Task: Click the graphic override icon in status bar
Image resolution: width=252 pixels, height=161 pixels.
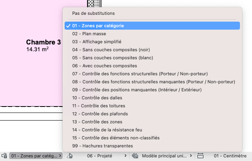Action: (x=4, y=156)
